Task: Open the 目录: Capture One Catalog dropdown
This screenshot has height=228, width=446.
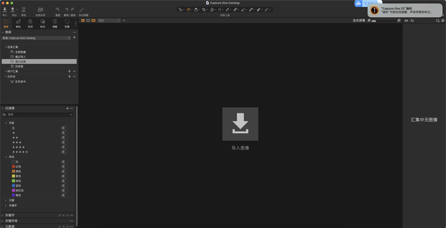Action: point(36,38)
